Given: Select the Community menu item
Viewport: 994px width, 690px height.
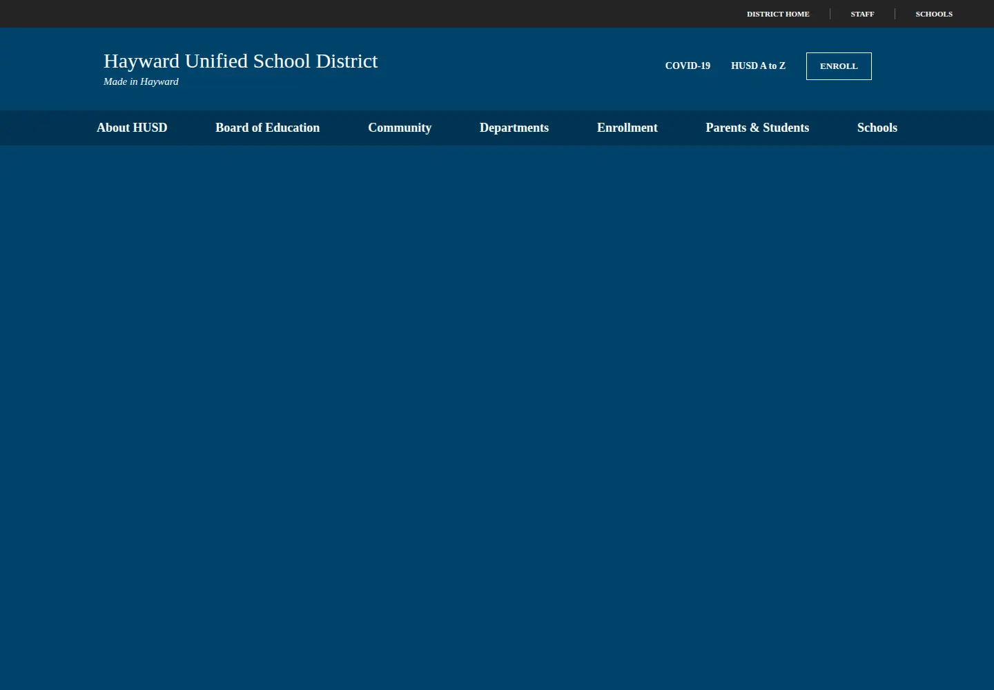Looking at the screenshot, I should click(x=400, y=128).
